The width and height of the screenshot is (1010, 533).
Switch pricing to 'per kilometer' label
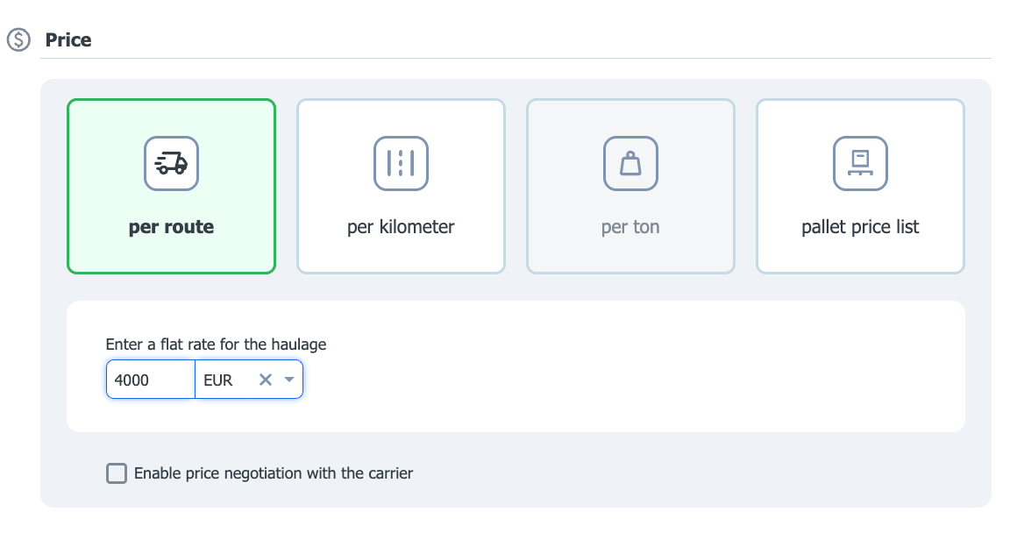[401, 226]
